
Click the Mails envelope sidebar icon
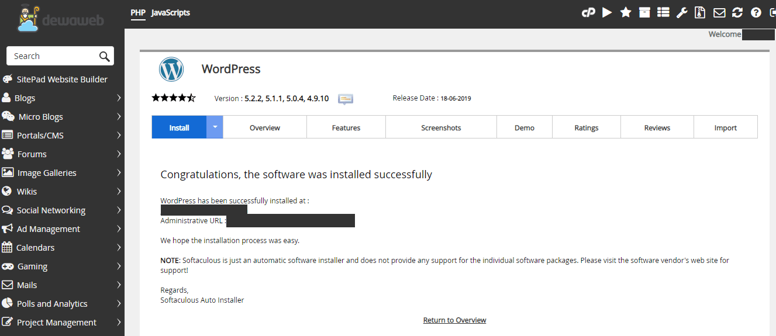[x=7, y=285]
